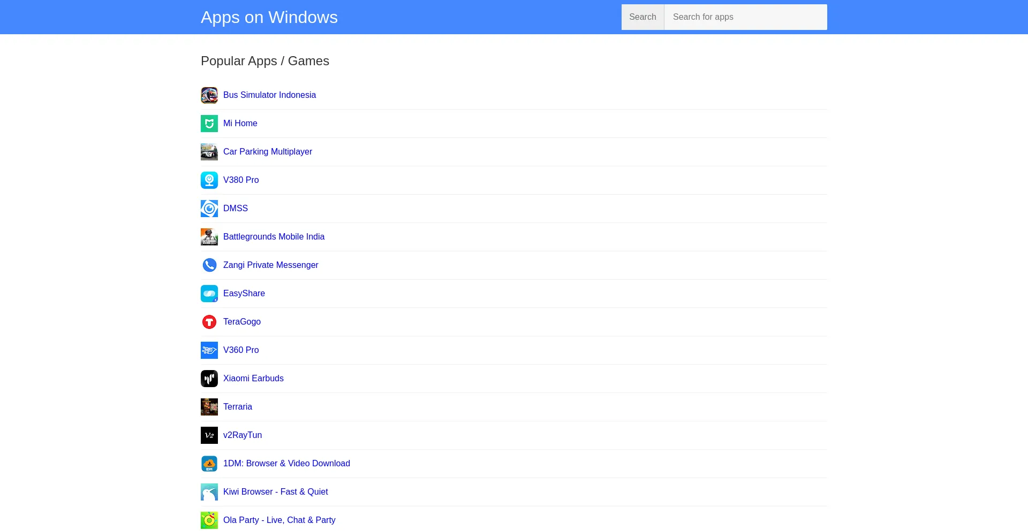Click the EasyShare app icon
The image size is (1028, 531).
[x=209, y=294]
